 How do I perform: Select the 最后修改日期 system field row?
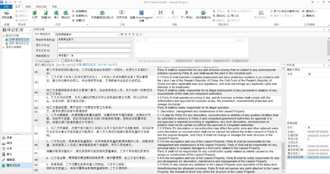pos(308,157)
